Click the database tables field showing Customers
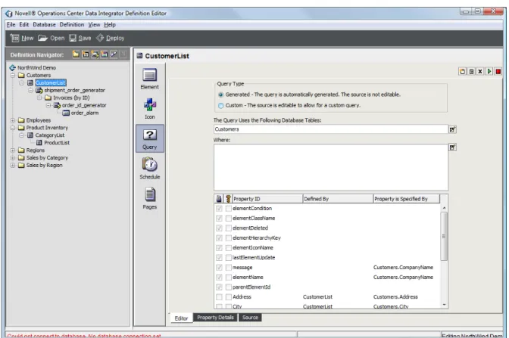Viewport: 509px width, 338px height. pyautogui.click(x=331, y=129)
